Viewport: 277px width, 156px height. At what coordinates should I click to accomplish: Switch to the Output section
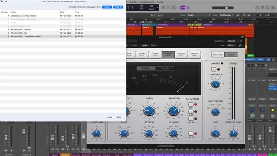pos(231,55)
